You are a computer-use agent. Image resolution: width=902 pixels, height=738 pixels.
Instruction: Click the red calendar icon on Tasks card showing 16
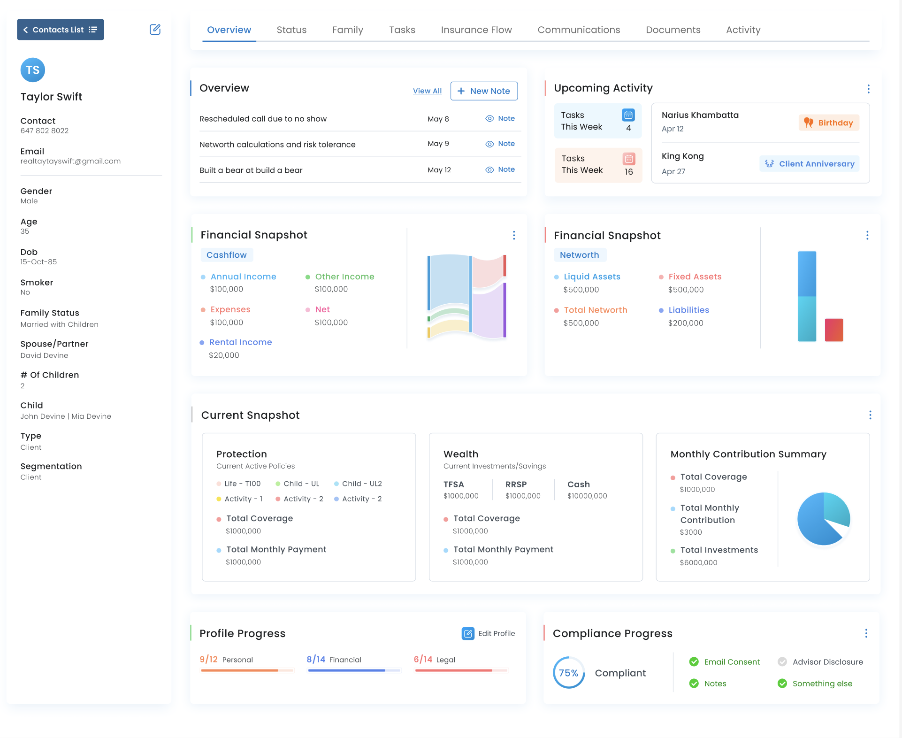pos(629,159)
